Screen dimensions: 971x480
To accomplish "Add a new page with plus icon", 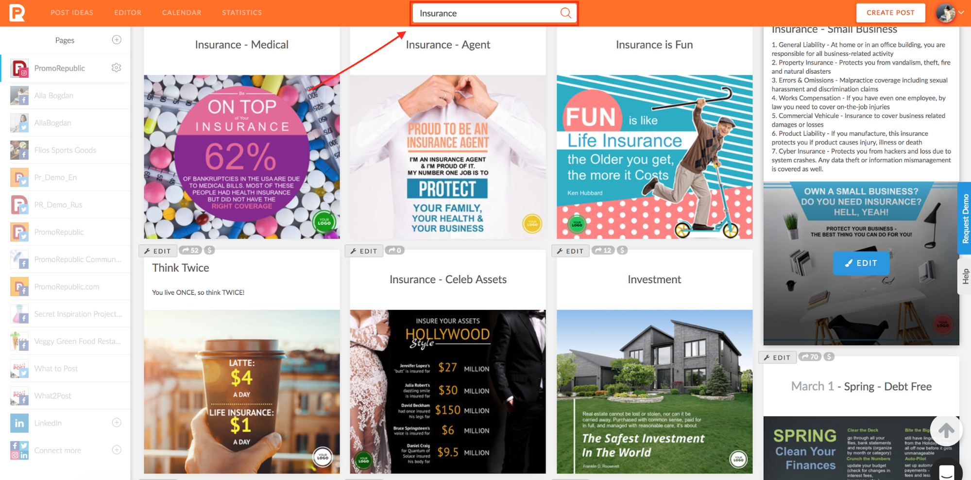I will point(117,40).
